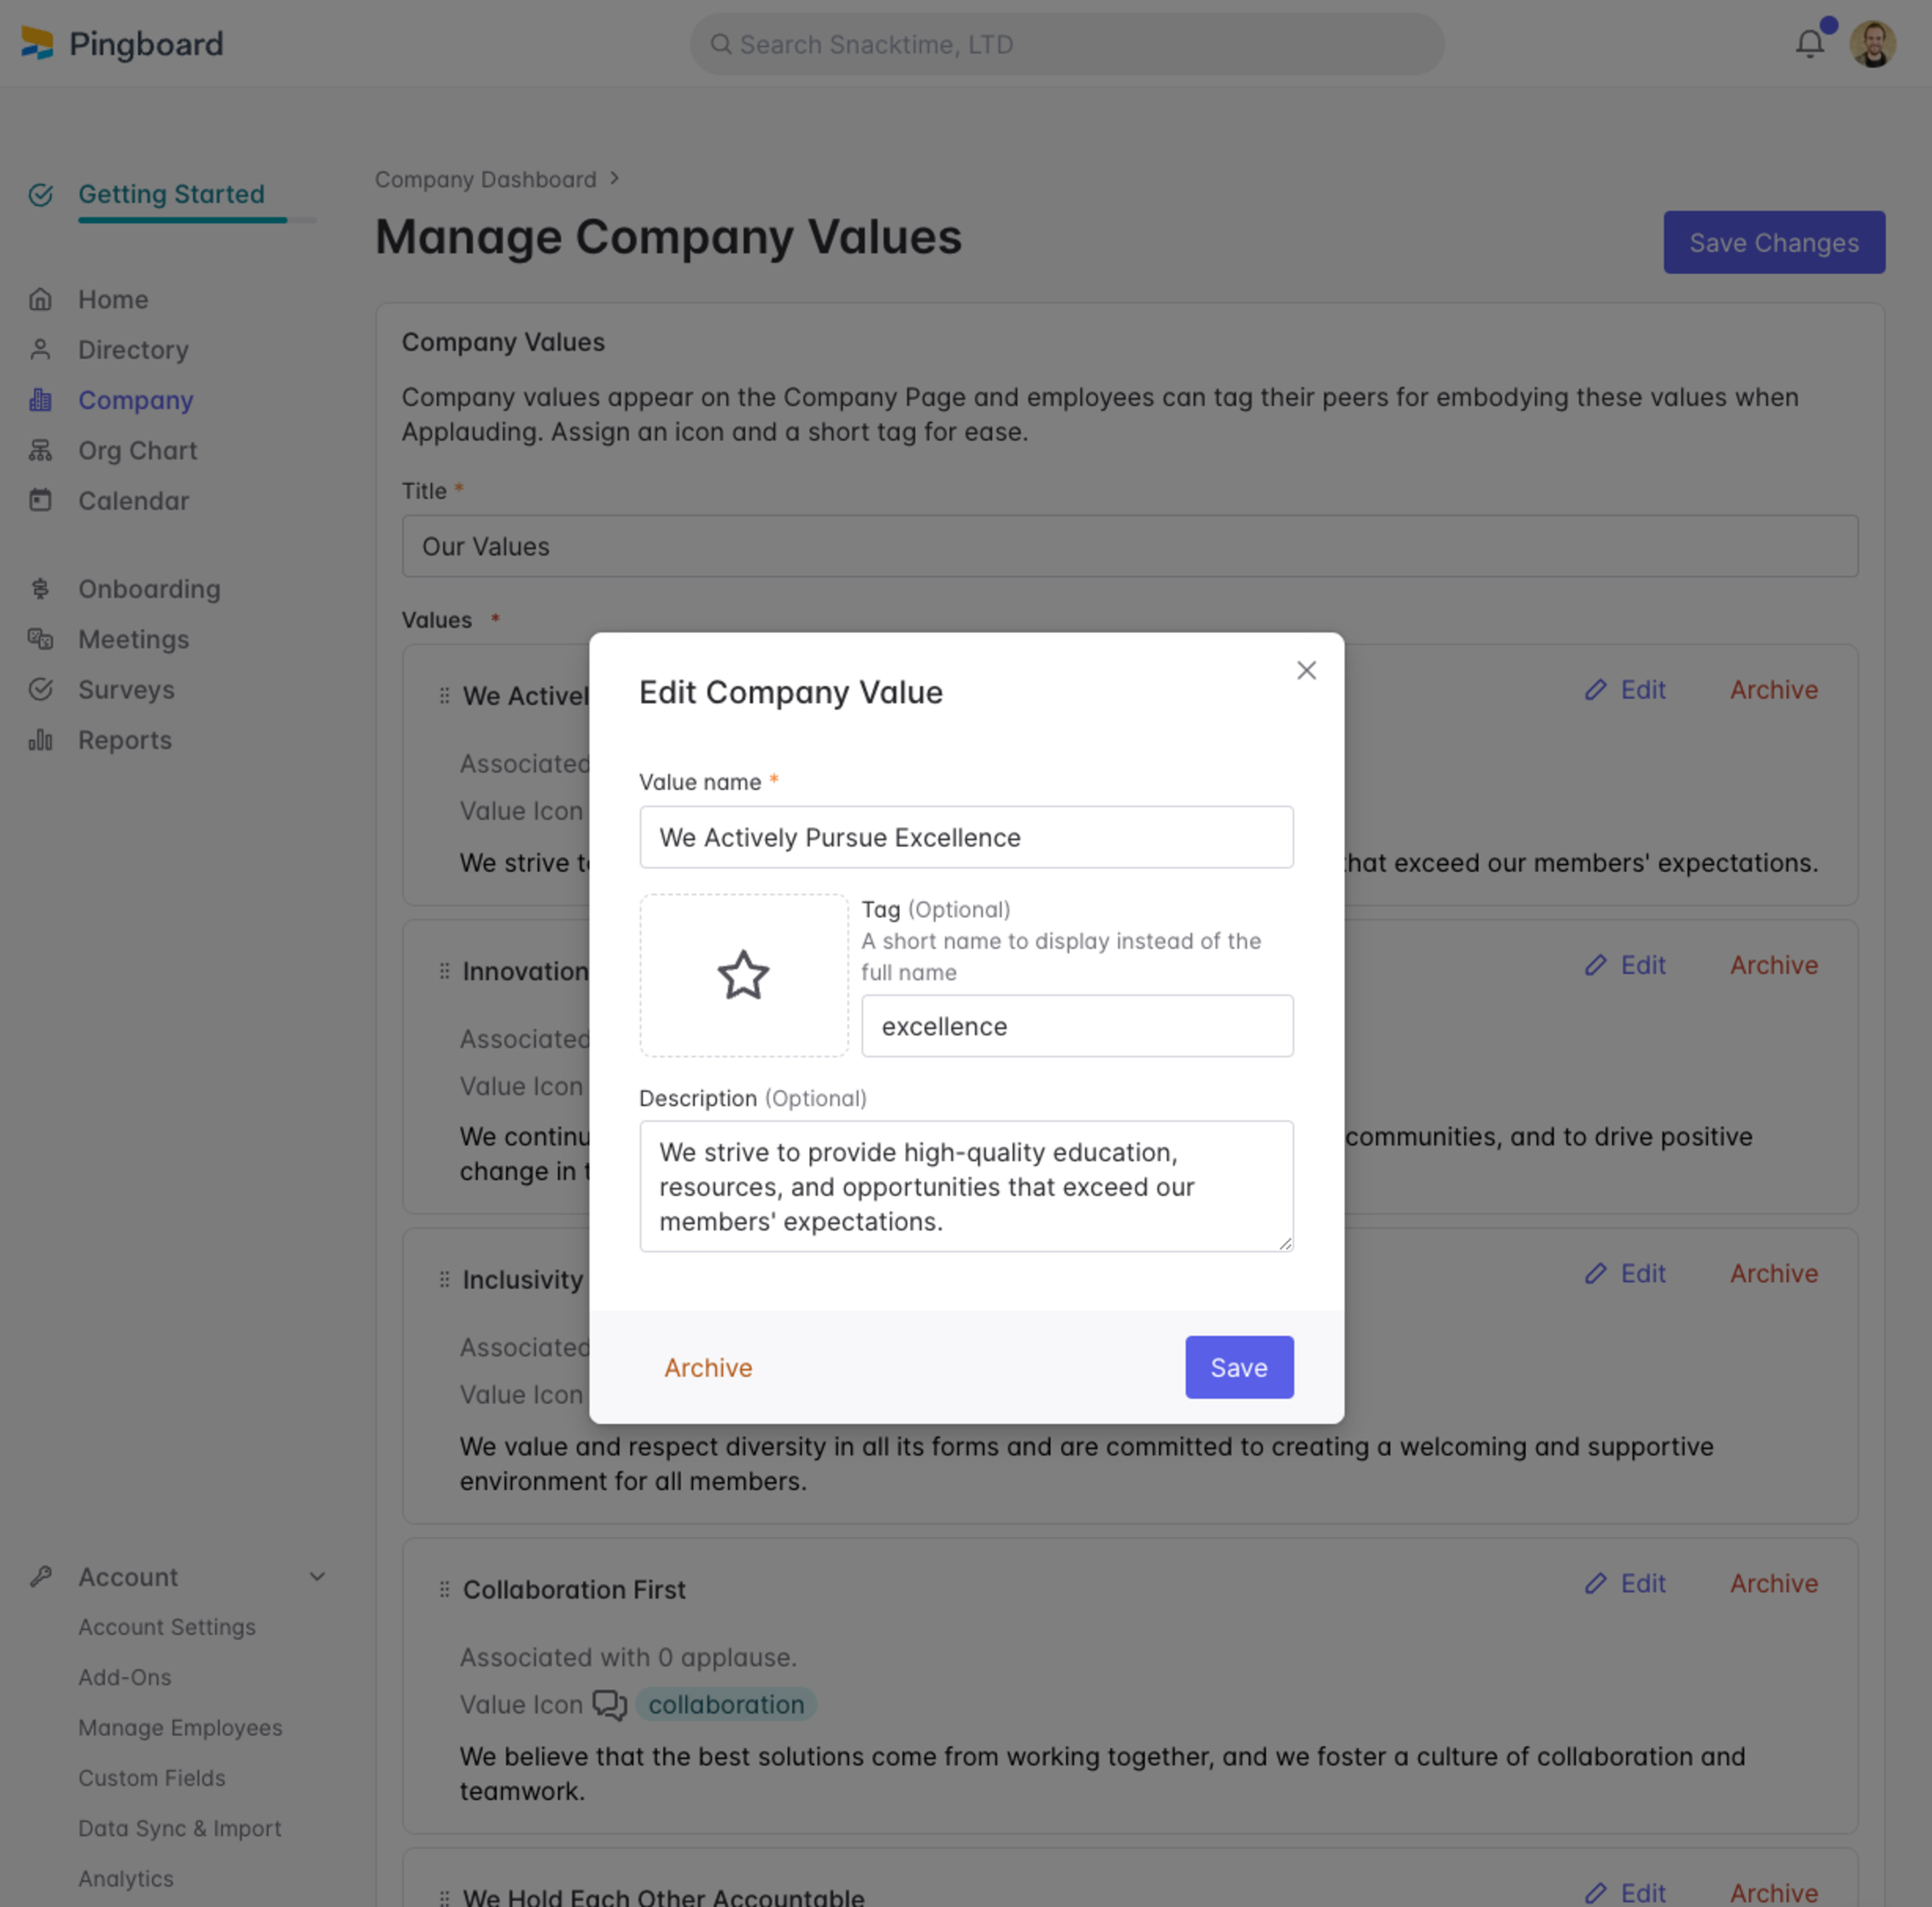This screenshot has height=1907, width=1932.
Task: Click the Archive button in modal
Action: 707,1368
